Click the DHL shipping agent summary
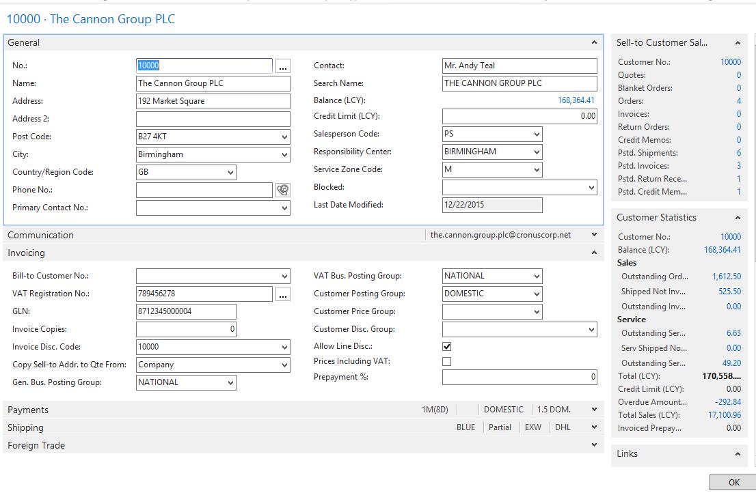This screenshot has width=756, height=495. tap(562, 427)
